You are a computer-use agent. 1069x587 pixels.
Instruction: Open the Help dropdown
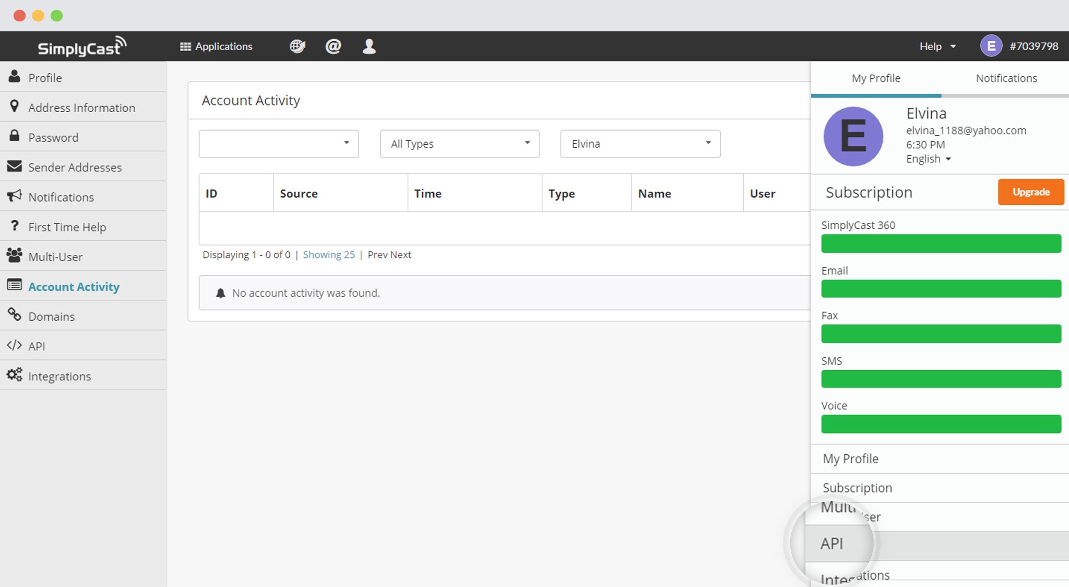coord(937,46)
